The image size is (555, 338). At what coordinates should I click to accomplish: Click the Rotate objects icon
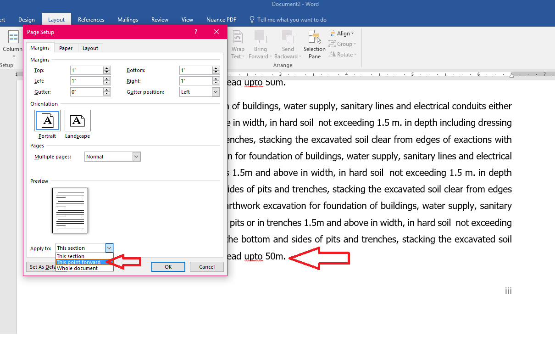click(331, 54)
